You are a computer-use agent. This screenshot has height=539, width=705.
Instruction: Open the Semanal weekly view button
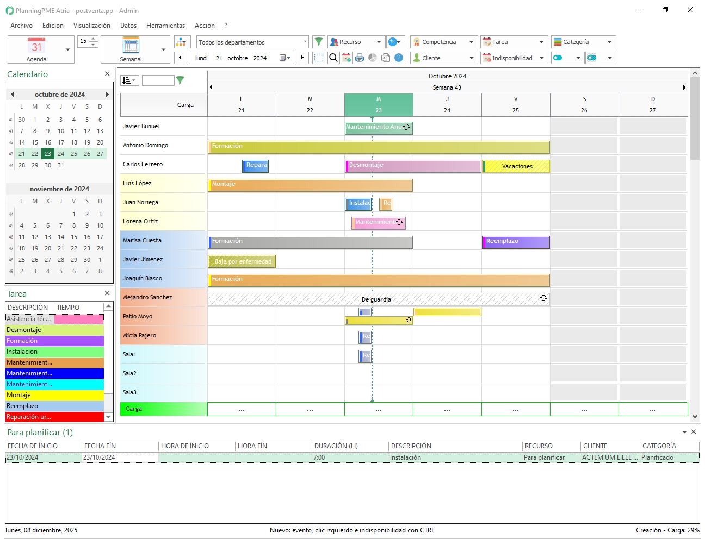(131, 49)
